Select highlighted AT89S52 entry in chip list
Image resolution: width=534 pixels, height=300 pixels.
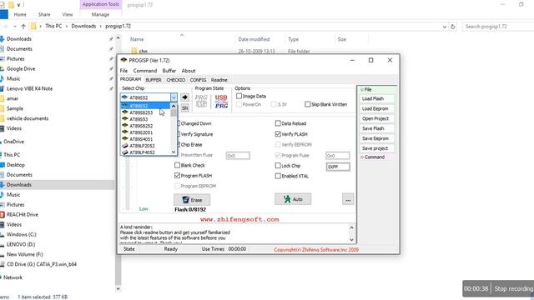[x=145, y=106]
